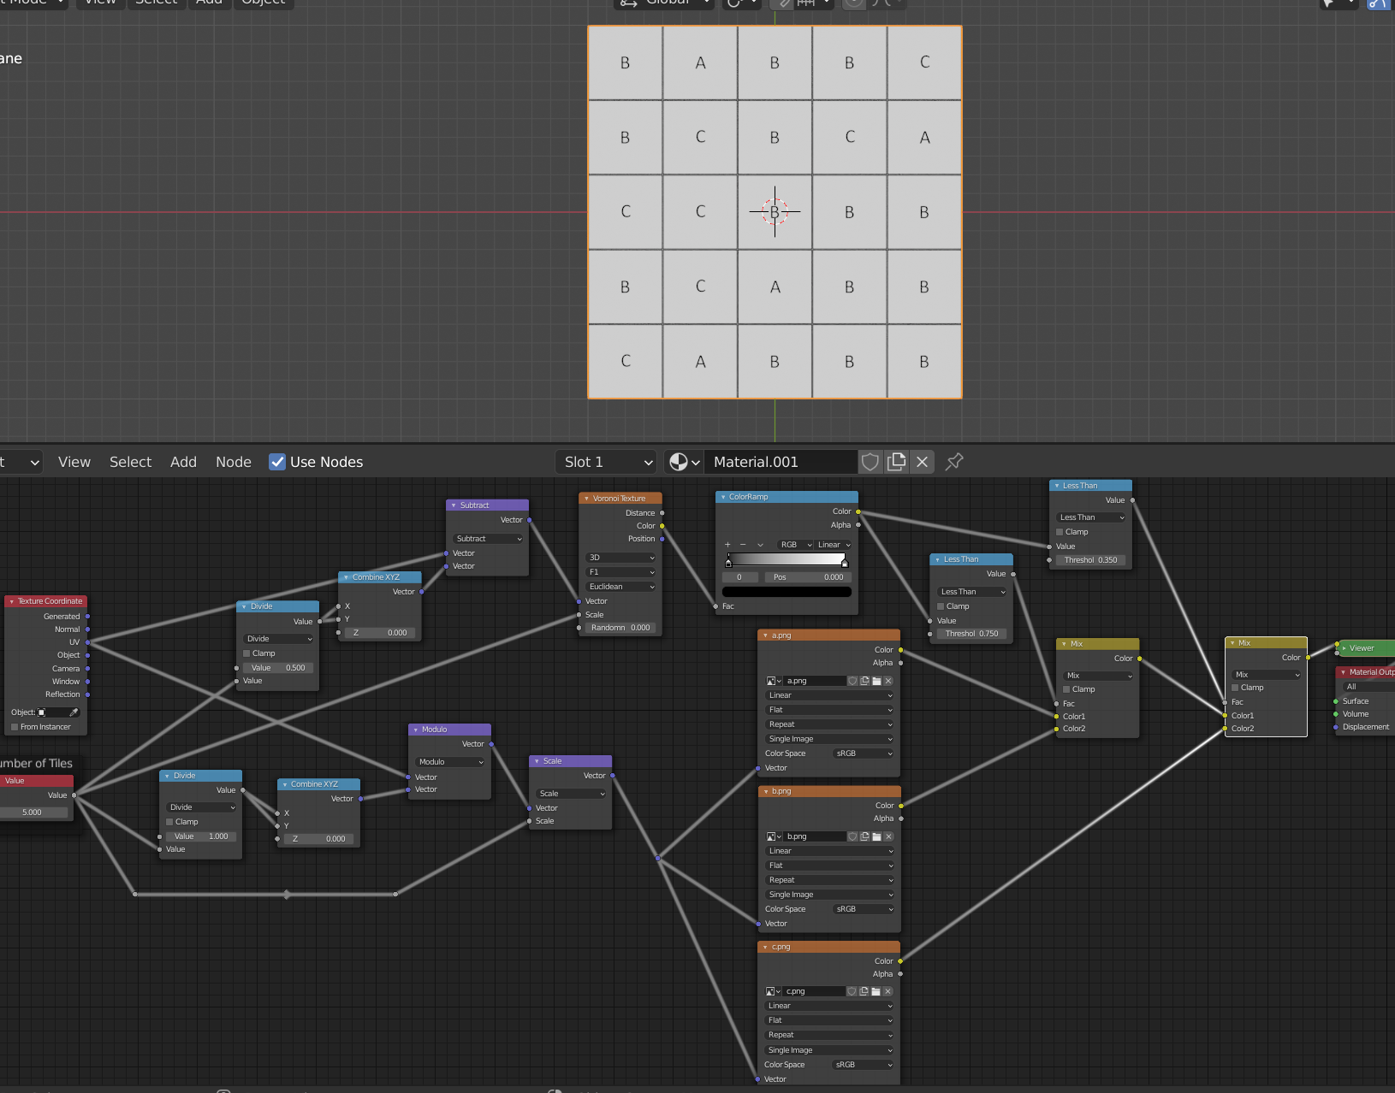Toggle the fake user shield on the a.png node
The image size is (1395, 1093).
tap(852, 681)
